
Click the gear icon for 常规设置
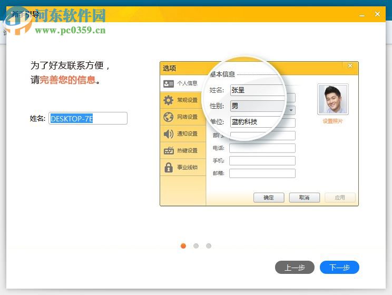[168, 100]
